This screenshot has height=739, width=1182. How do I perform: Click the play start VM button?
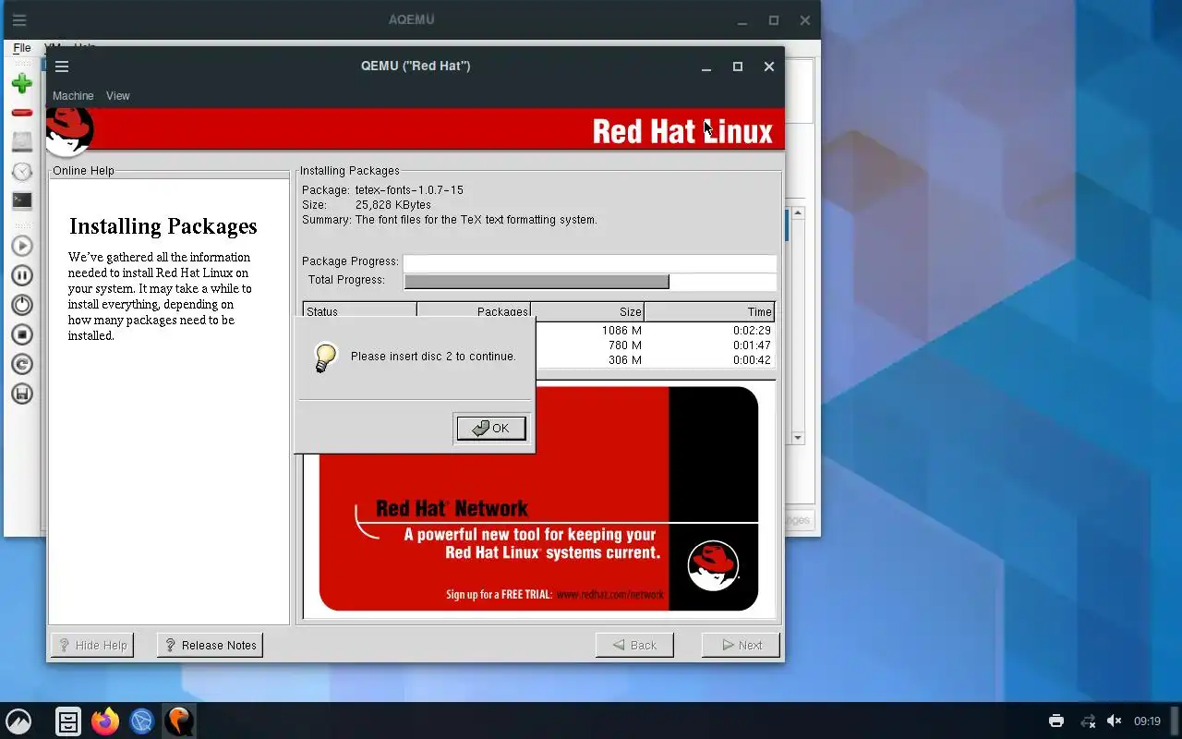[22, 246]
